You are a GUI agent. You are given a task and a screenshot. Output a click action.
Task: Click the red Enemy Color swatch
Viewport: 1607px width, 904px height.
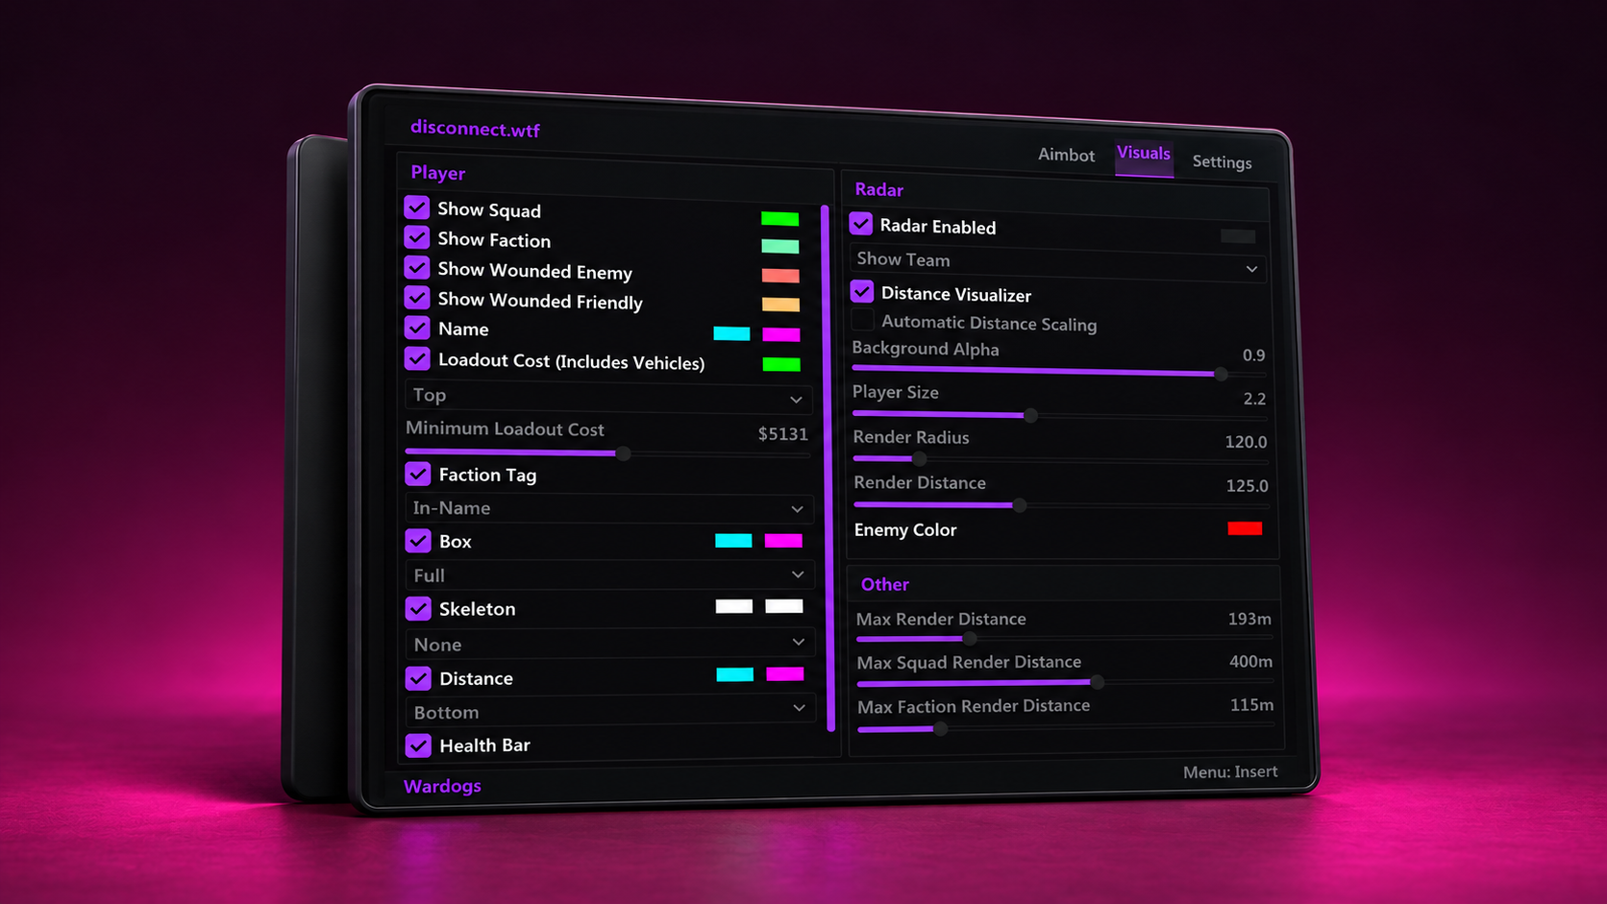[1245, 528]
